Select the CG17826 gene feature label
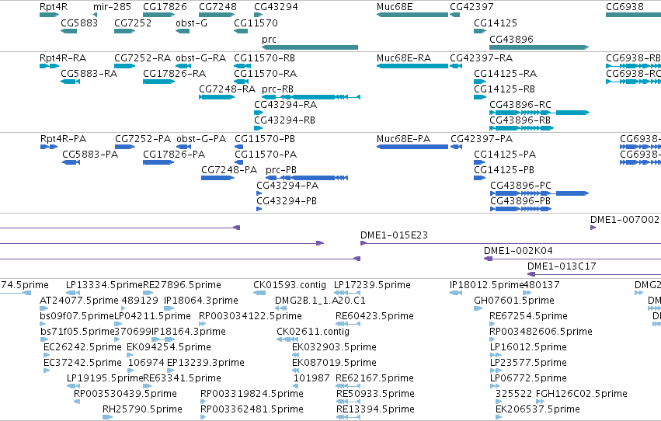The image size is (661, 421). tap(165, 7)
